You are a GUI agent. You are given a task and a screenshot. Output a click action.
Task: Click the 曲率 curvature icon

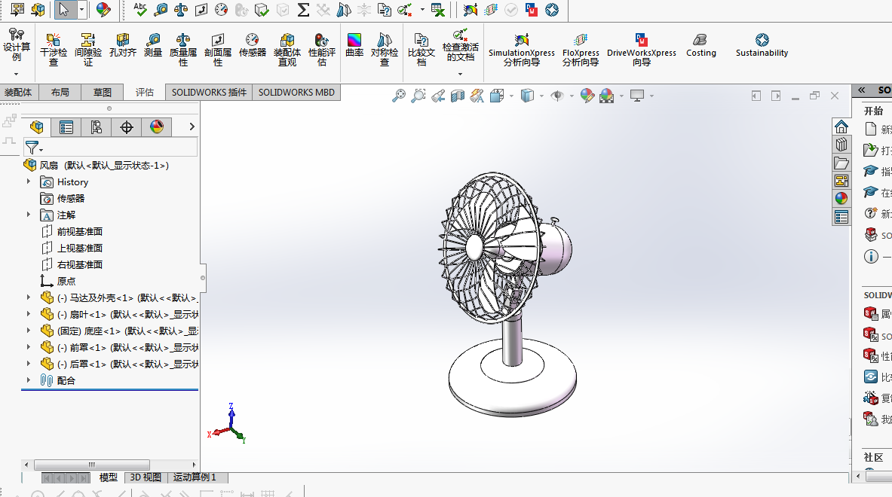[354, 41]
